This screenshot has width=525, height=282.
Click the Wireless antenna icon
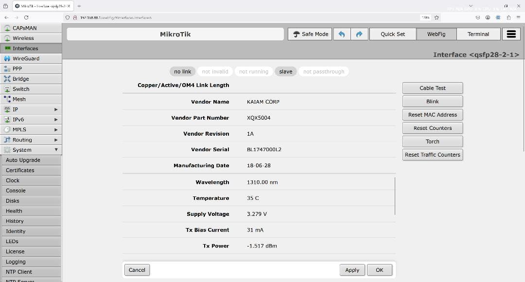[7, 38]
